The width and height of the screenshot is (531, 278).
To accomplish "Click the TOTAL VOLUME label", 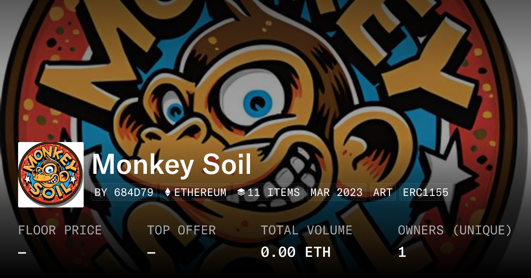I will click(307, 230).
